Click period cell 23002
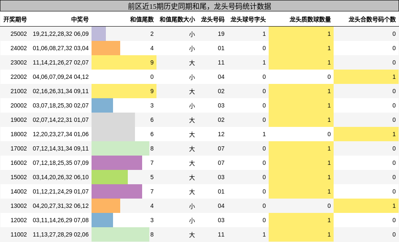 [x=19, y=62]
